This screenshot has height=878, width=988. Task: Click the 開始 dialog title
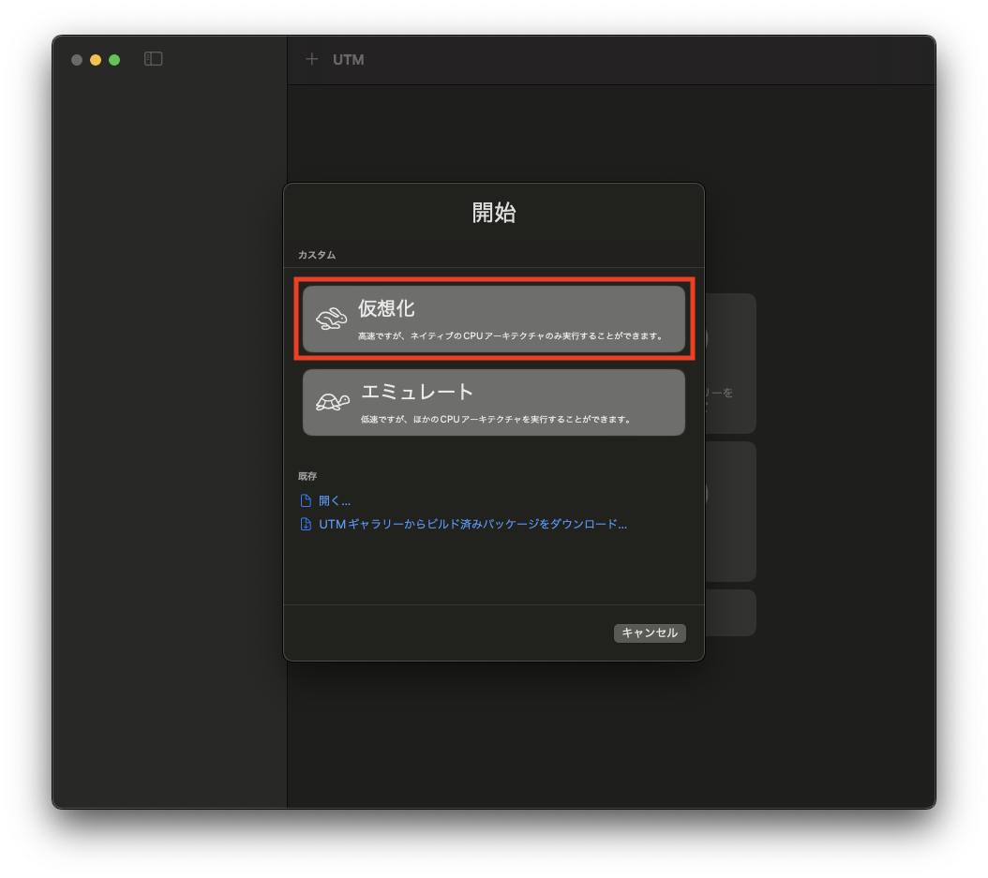494,213
